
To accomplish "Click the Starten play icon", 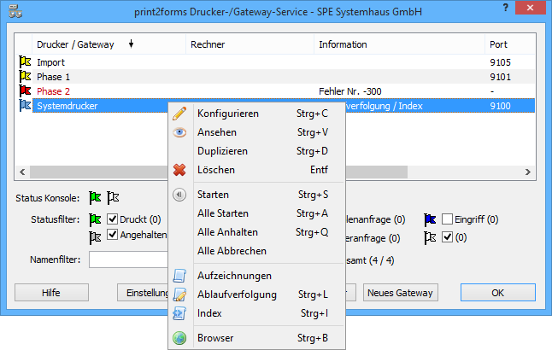I will coord(179,195).
